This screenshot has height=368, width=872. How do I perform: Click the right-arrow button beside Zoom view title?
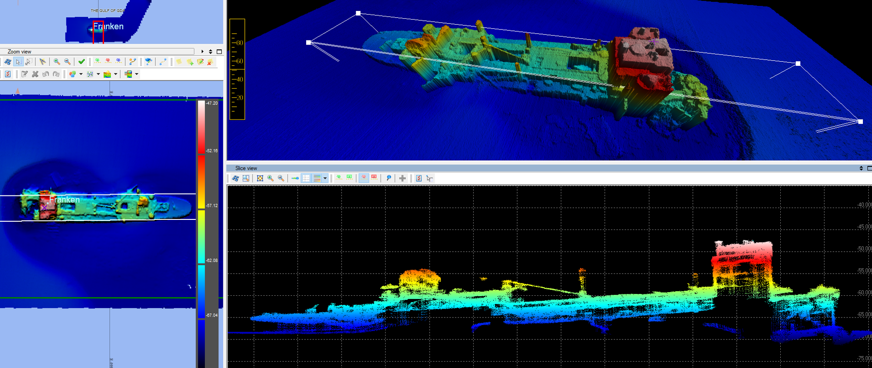pyautogui.click(x=203, y=52)
